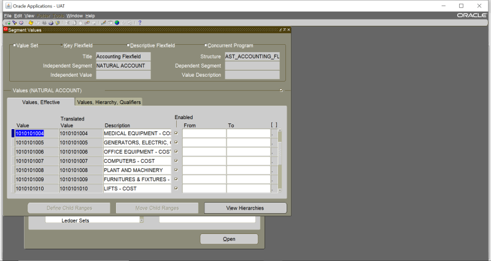Click the Next Step toolbar icon
491x261 pixels.
[37, 23]
